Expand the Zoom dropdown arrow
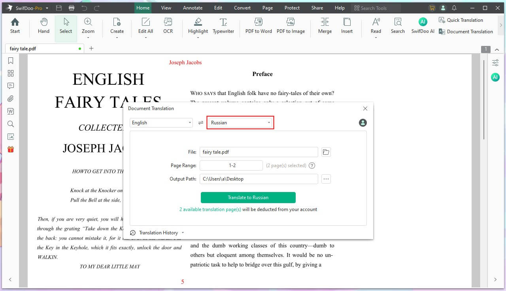This screenshot has height=291, width=506. (x=88, y=38)
